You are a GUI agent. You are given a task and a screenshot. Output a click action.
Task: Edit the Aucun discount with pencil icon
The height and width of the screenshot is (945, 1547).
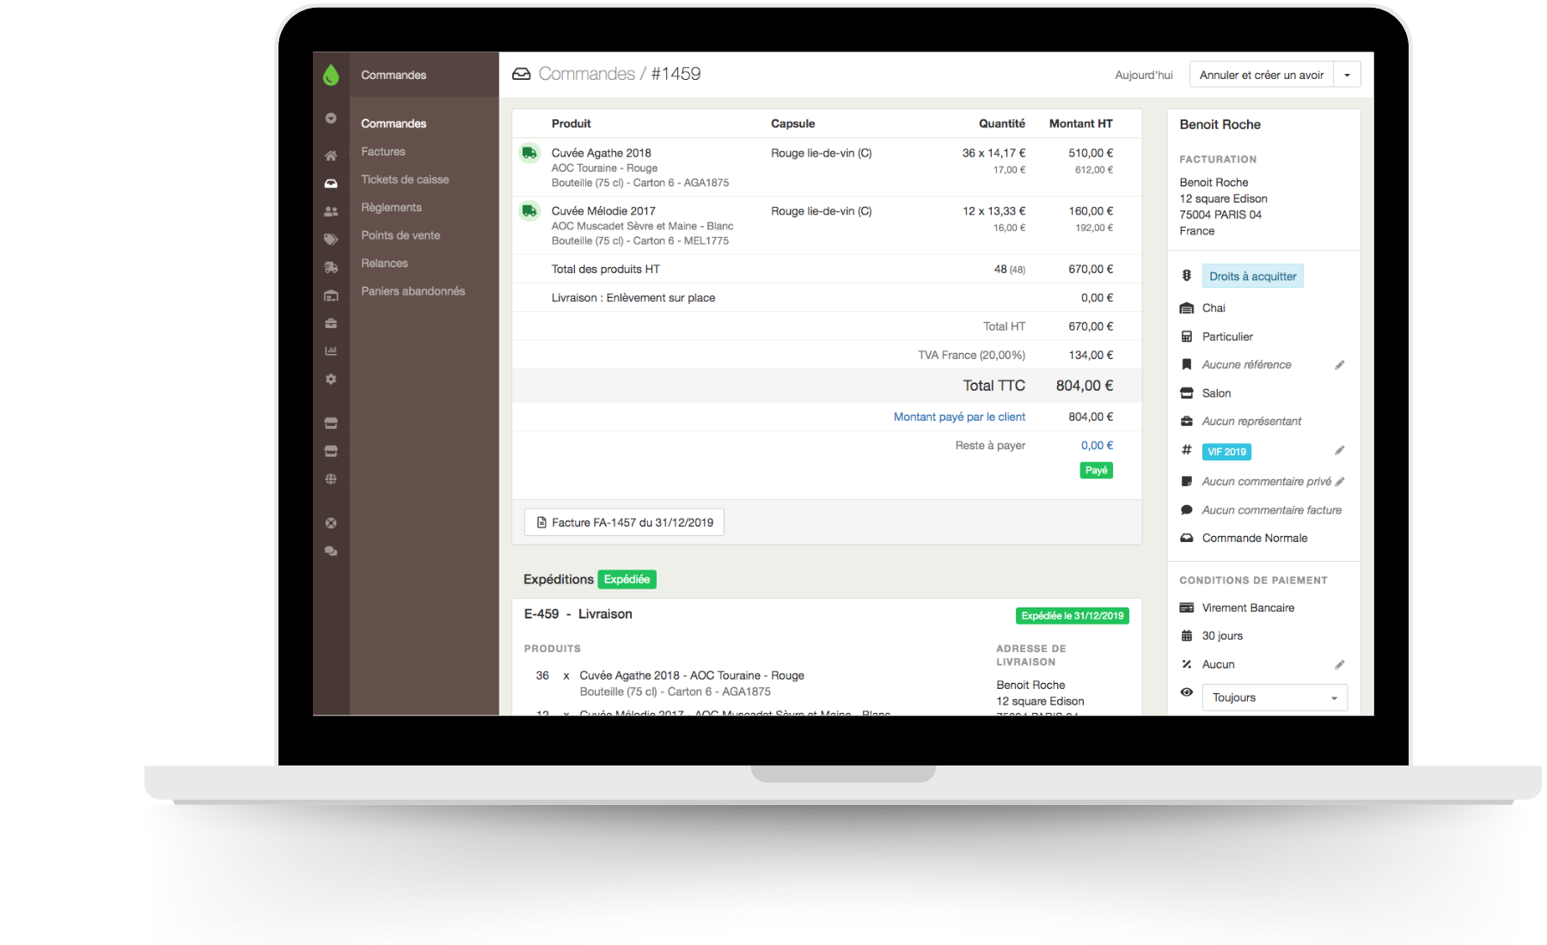[x=1339, y=665]
